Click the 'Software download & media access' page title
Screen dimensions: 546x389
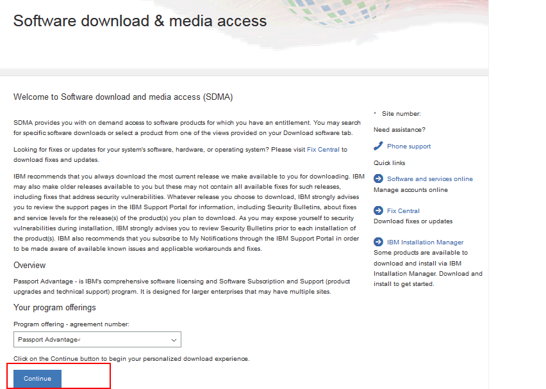[x=140, y=21]
